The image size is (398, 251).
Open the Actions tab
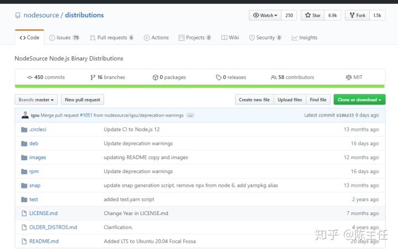tap(156, 38)
